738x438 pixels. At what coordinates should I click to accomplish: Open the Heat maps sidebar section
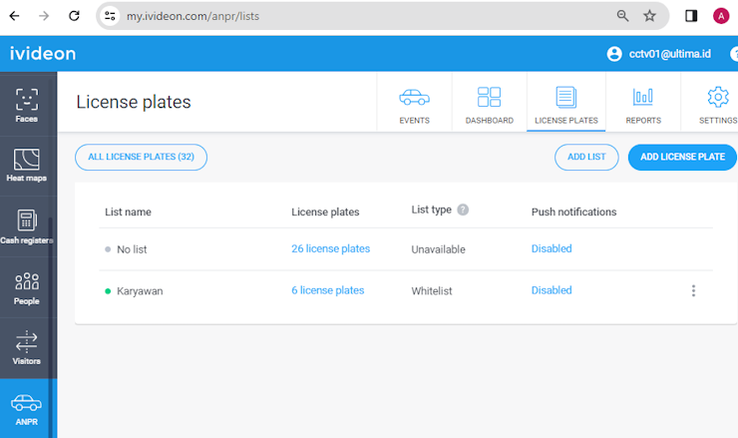click(x=27, y=165)
